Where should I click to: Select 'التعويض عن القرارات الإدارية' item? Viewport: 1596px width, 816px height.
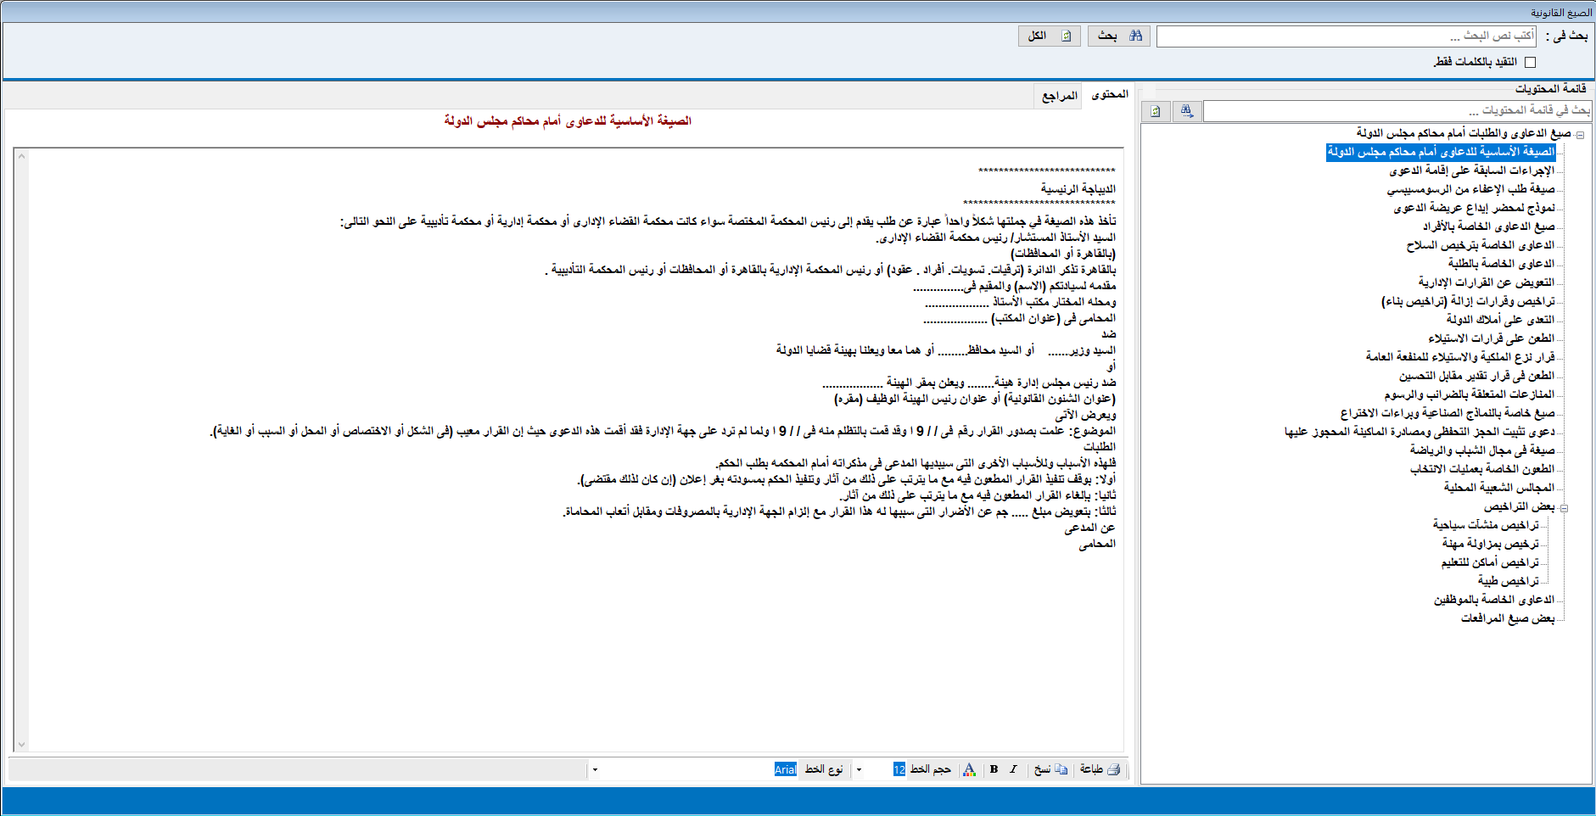(x=1487, y=282)
